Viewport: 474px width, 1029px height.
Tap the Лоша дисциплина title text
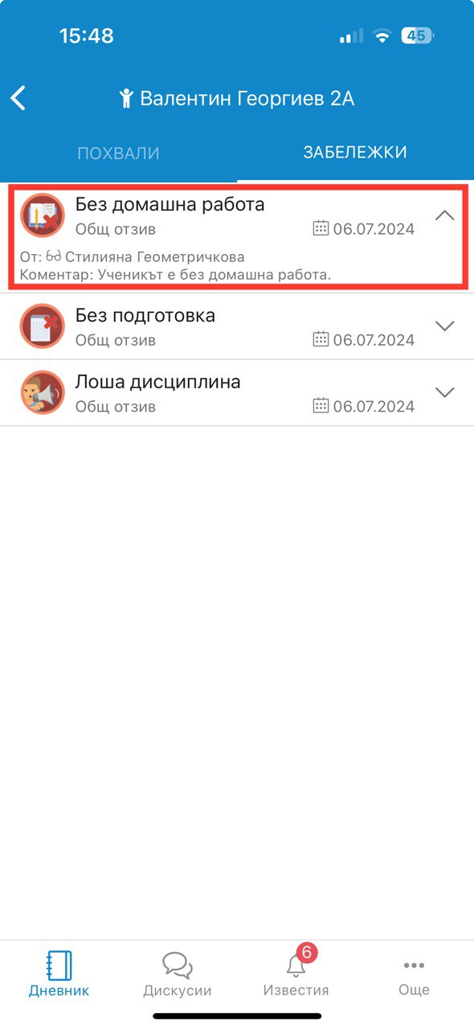pyautogui.click(x=158, y=382)
